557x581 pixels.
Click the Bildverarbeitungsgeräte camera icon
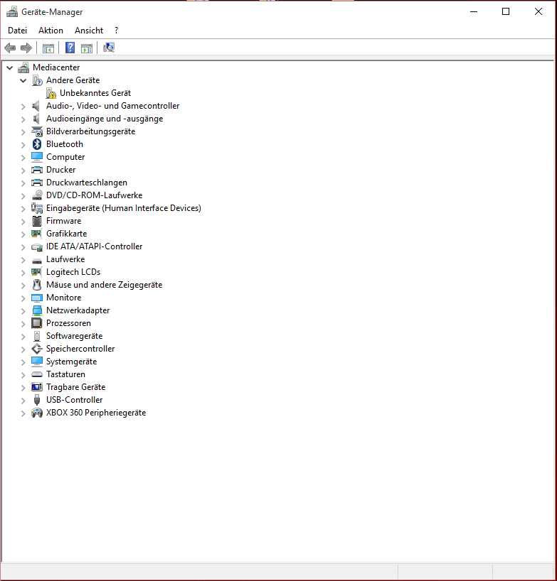tap(37, 131)
